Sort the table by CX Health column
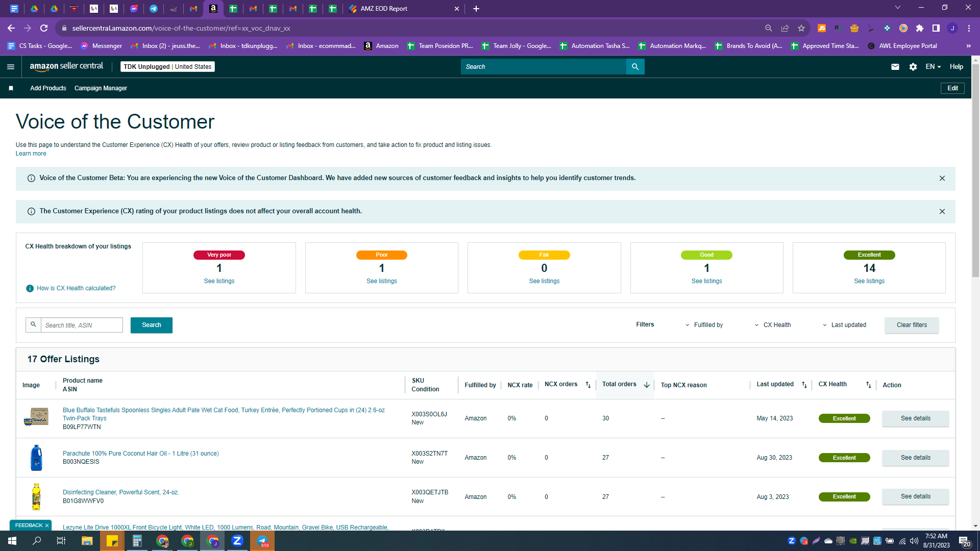 pos(869,385)
